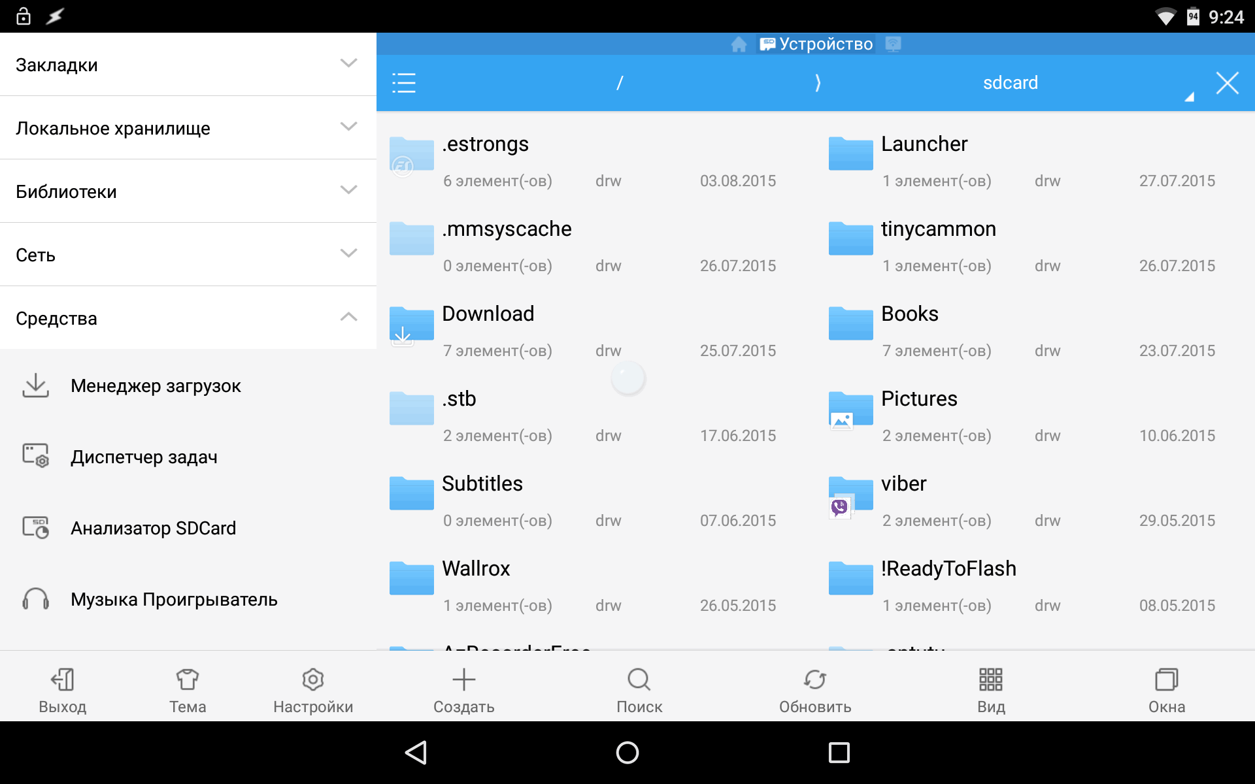Tap the Библиотеки label
This screenshot has width=1255, height=784.
(66, 191)
